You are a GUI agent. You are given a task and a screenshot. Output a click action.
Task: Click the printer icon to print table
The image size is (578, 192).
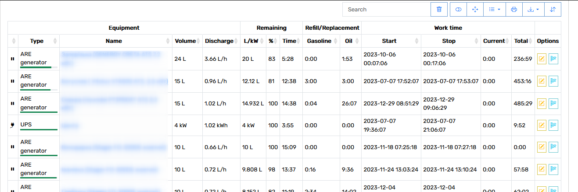tap(514, 9)
